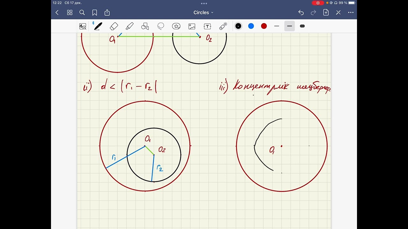Activate the laser pointer tool
The height and width of the screenshot is (229, 408).
click(223, 26)
